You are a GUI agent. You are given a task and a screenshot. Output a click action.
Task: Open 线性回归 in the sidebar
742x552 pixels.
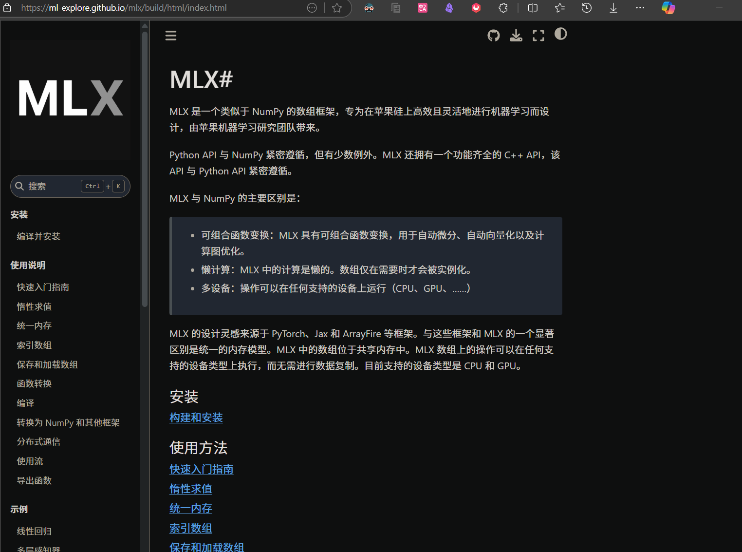click(x=34, y=531)
